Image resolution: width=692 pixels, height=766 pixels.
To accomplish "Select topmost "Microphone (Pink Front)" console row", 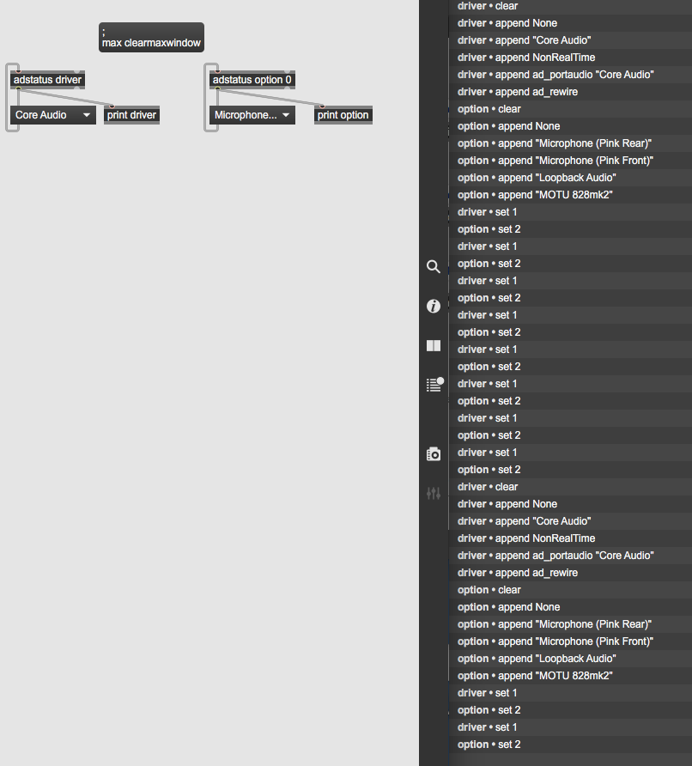I will pos(570,161).
